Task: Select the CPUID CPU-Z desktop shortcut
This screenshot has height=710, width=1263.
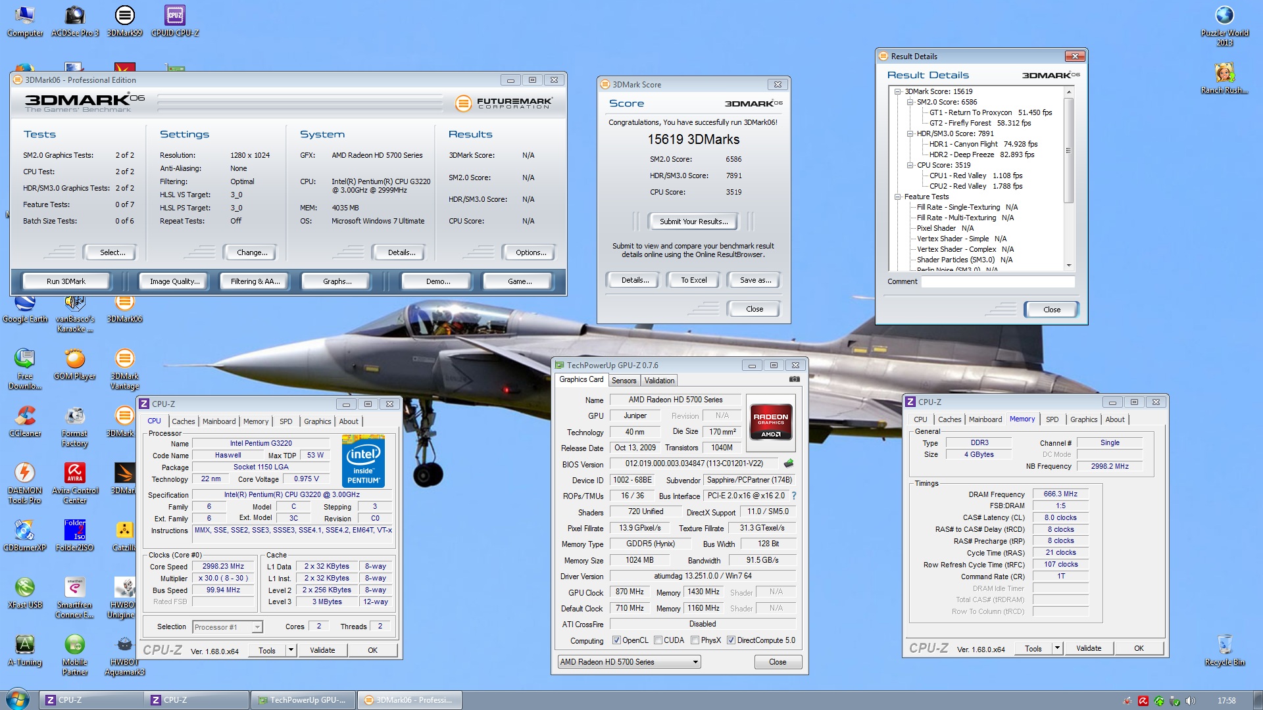Action: [175, 21]
